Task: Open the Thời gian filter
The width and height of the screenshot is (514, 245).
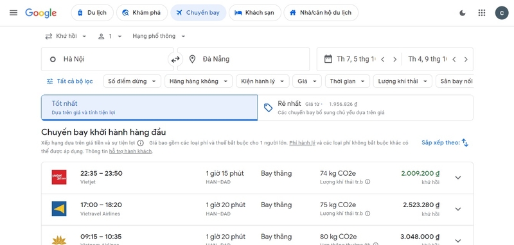Action: pos(348,81)
